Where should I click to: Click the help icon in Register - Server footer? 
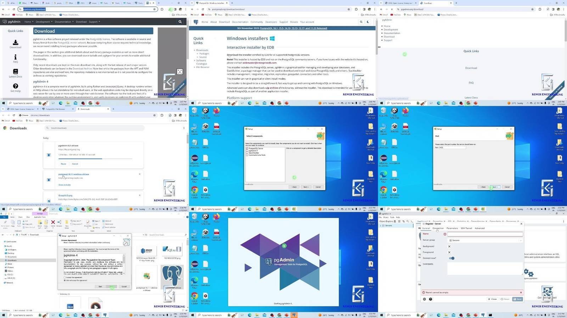tap(431, 299)
